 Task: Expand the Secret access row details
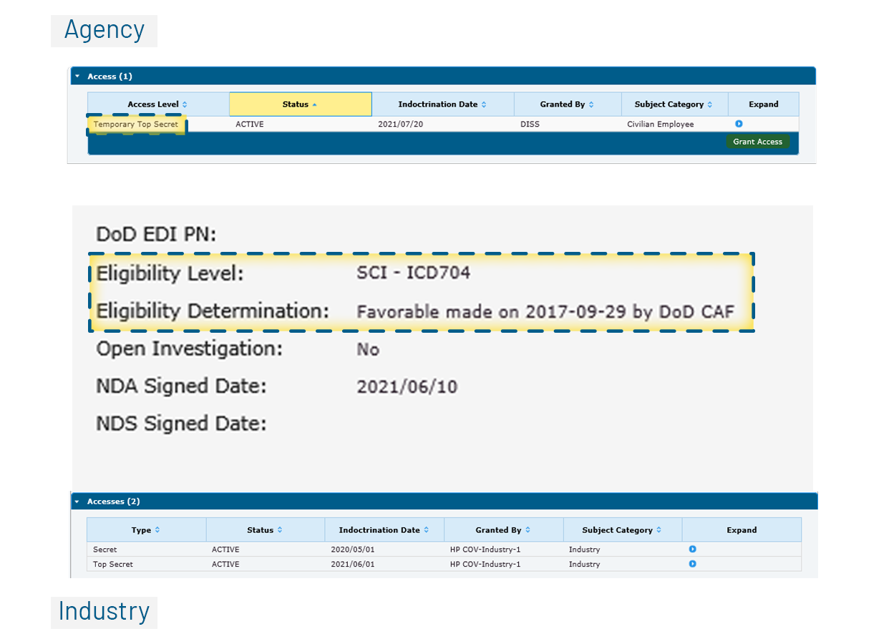(x=693, y=550)
